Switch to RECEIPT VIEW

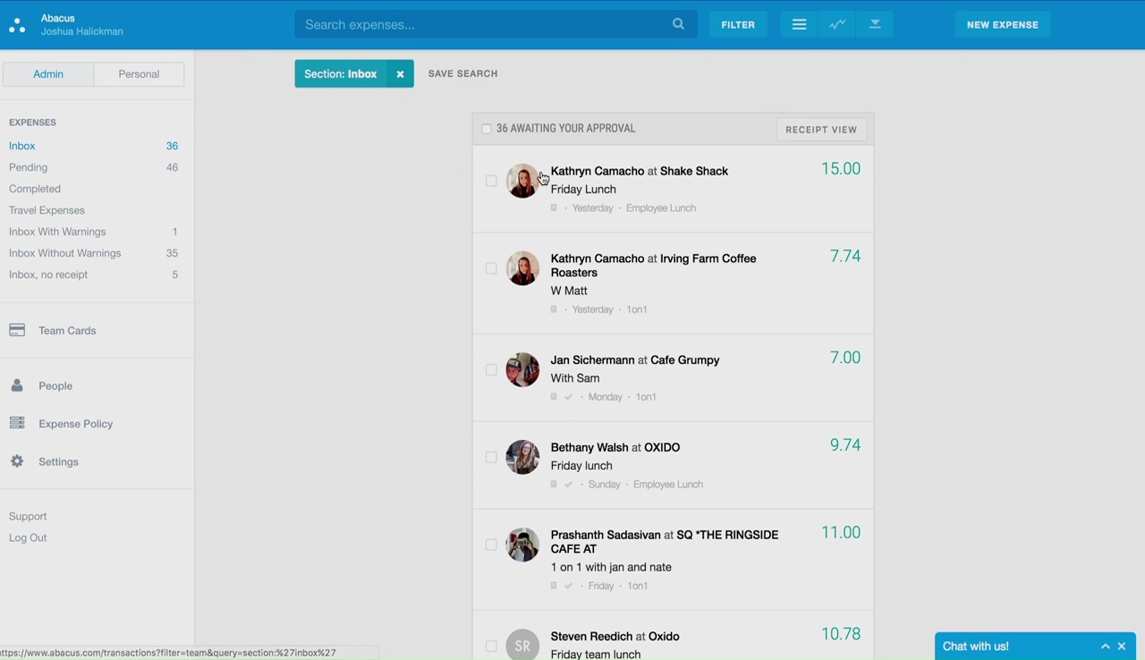(821, 130)
